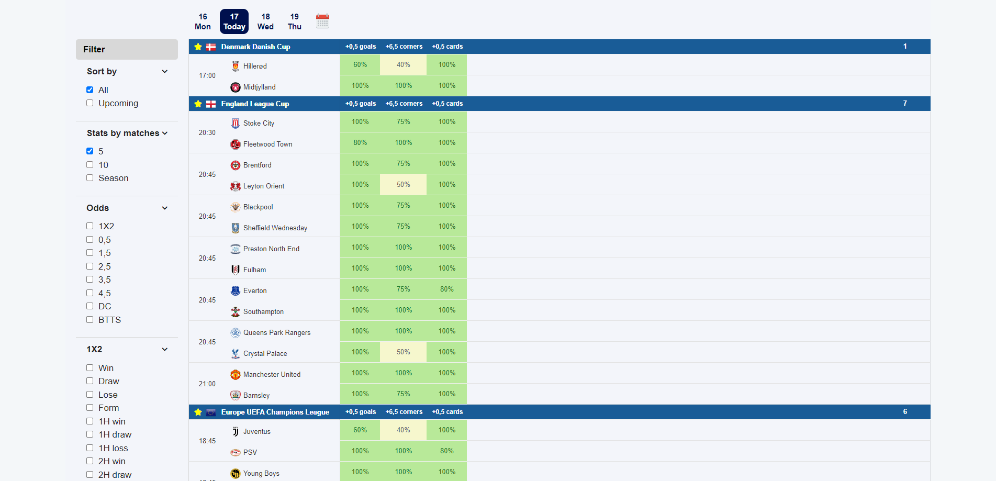Click the Fulham club crest

(236, 270)
